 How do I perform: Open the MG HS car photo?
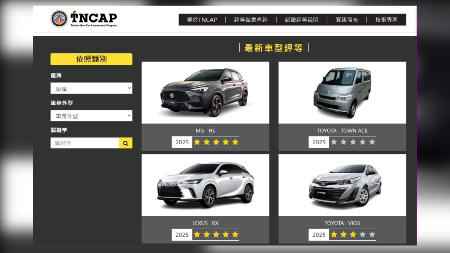pyautogui.click(x=205, y=93)
